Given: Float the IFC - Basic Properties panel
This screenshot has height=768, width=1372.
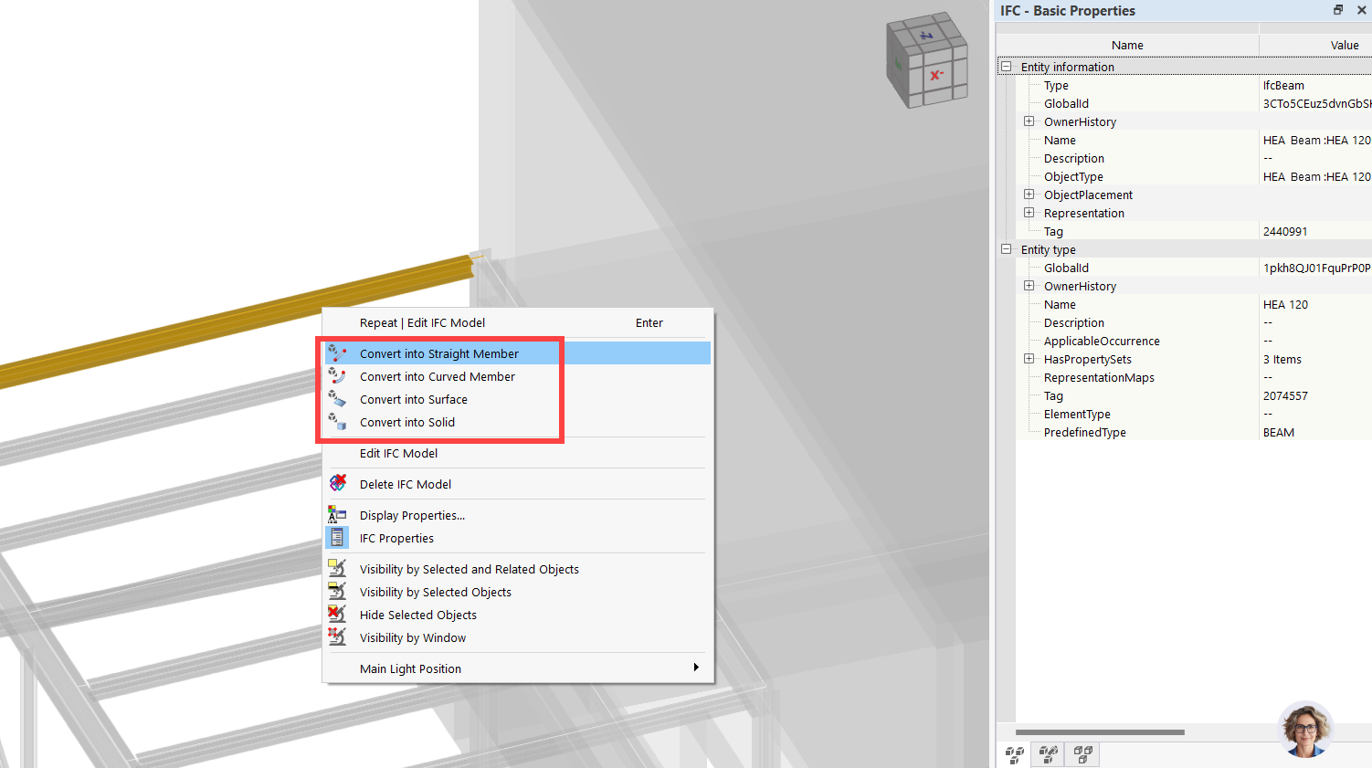Looking at the screenshot, I should click(x=1337, y=10).
